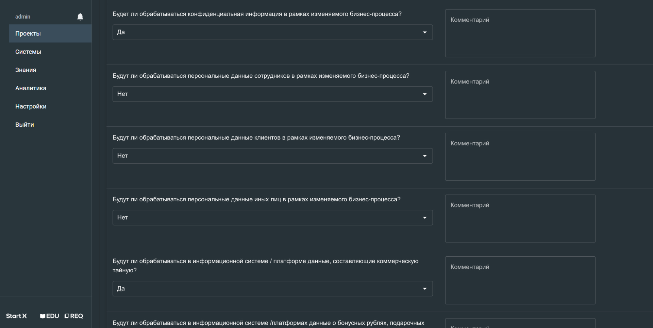Expand the commercial secret answer dropdown

pyautogui.click(x=272, y=289)
